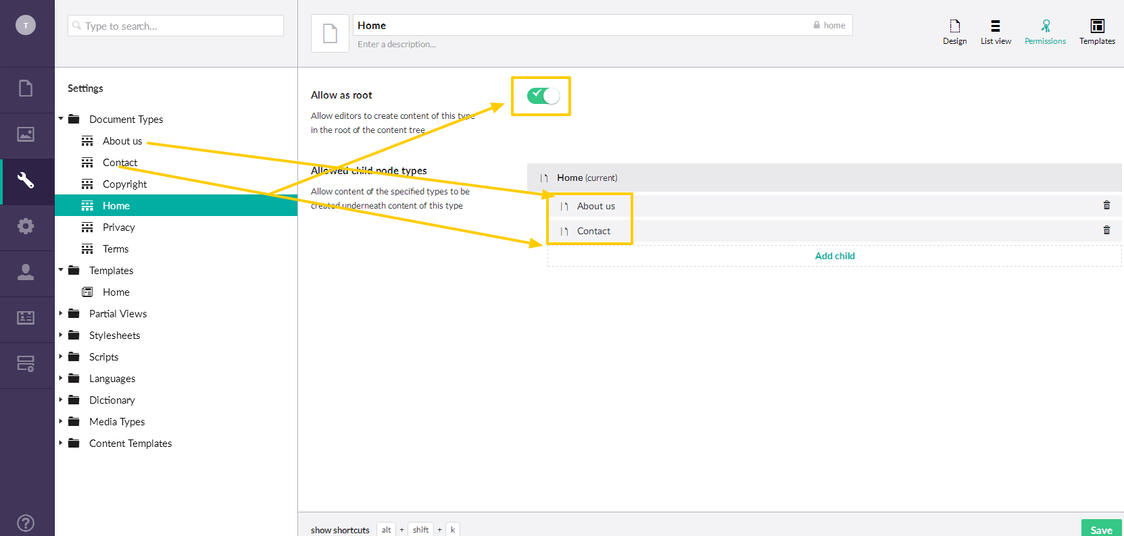Image resolution: width=1124 pixels, height=536 pixels.
Task: Open the Forms section icon
Action: (26, 364)
